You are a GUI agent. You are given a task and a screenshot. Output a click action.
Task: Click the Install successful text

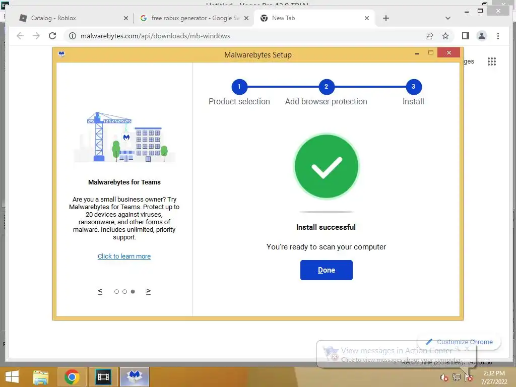tap(326, 227)
